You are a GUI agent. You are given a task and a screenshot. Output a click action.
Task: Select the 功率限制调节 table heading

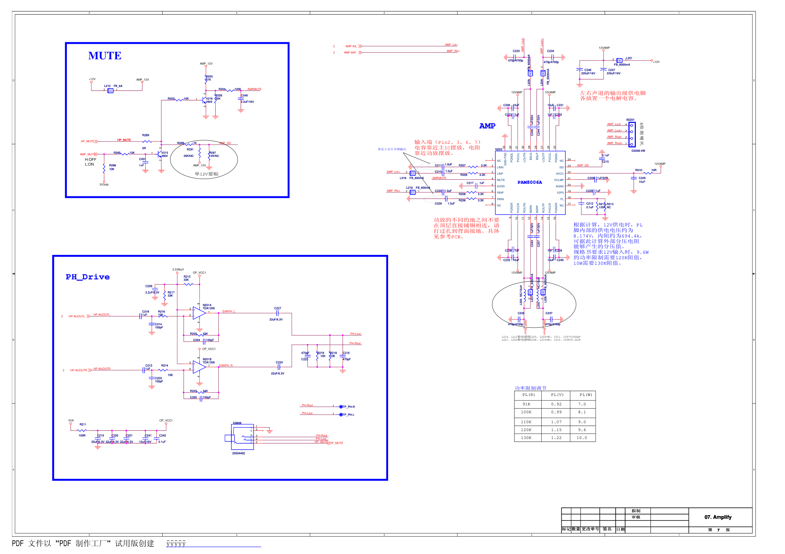530,388
